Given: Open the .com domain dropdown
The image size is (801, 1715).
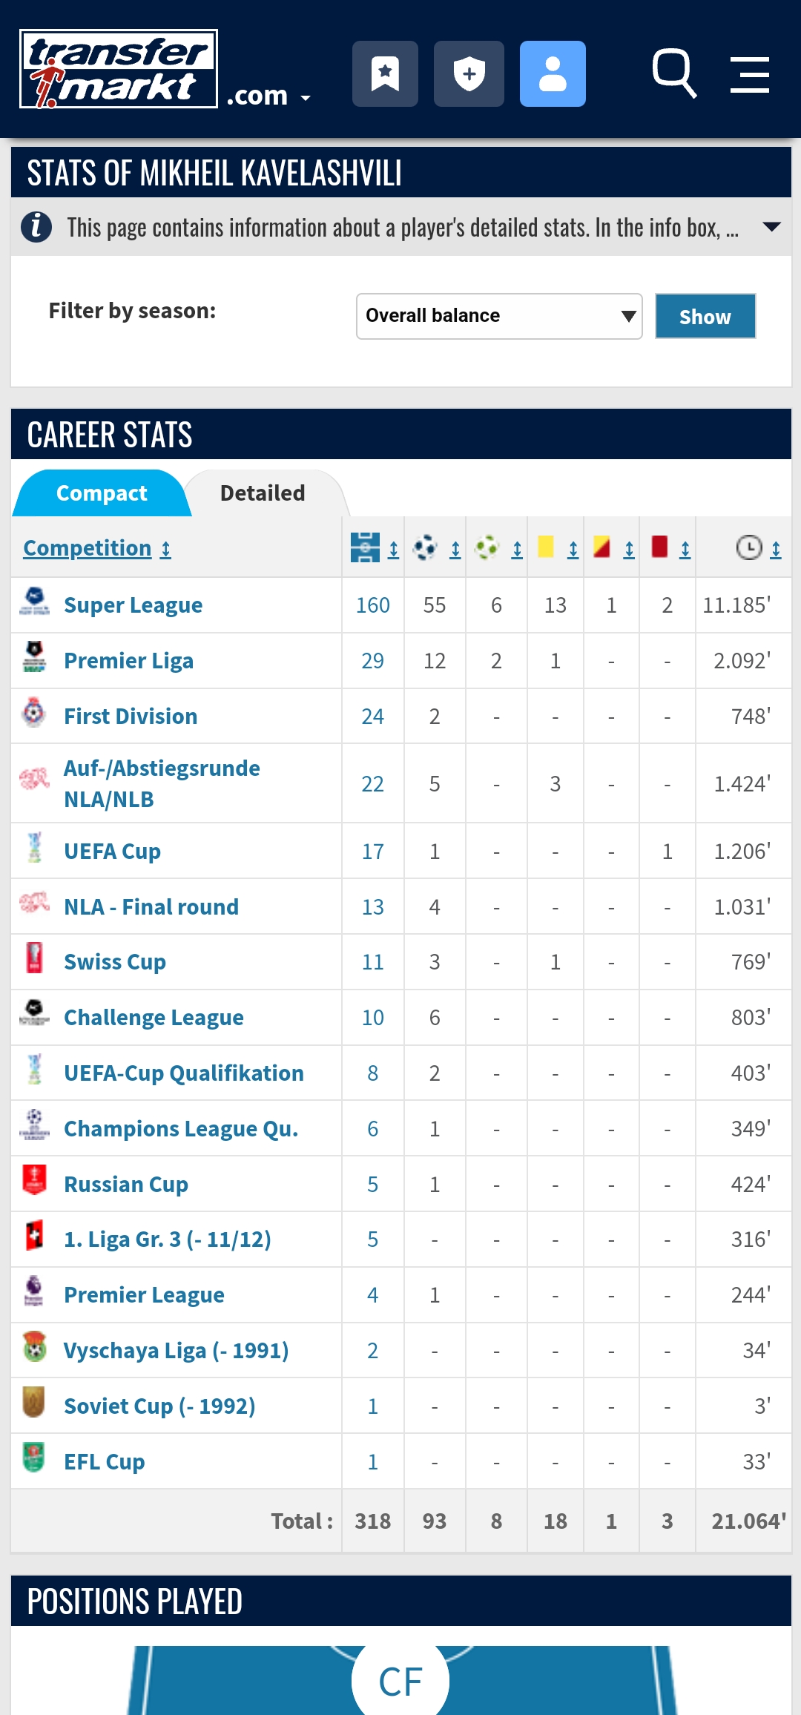Looking at the screenshot, I should coord(268,96).
